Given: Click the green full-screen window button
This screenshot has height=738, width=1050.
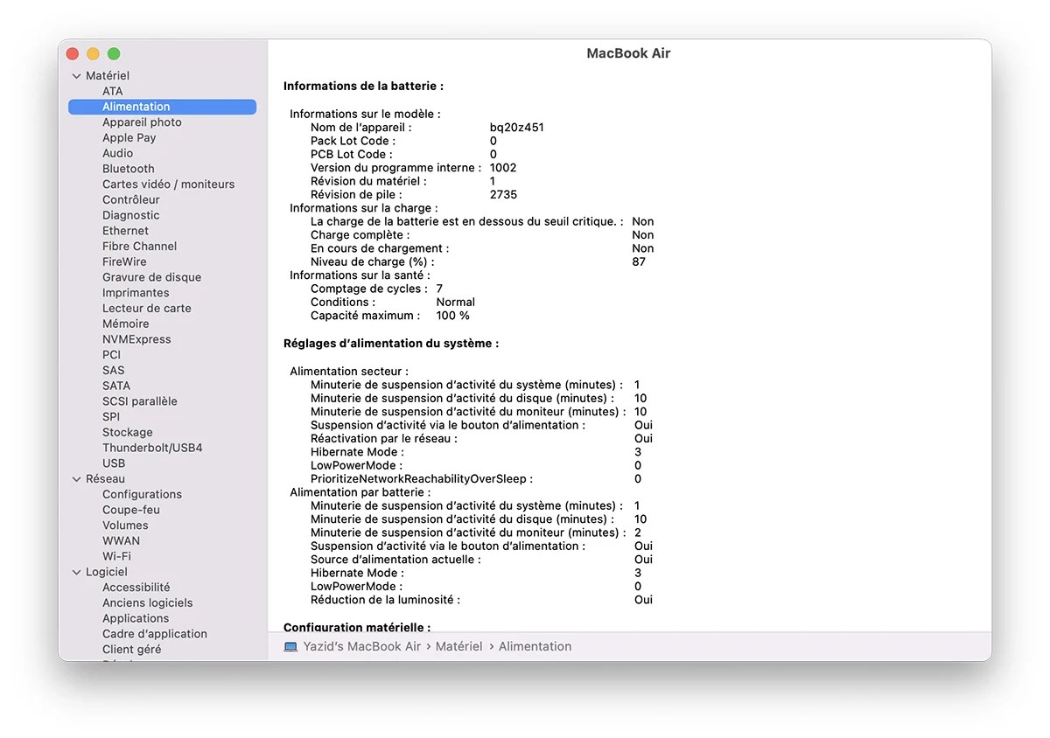Looking at the screenshot, I should (114, 54).
